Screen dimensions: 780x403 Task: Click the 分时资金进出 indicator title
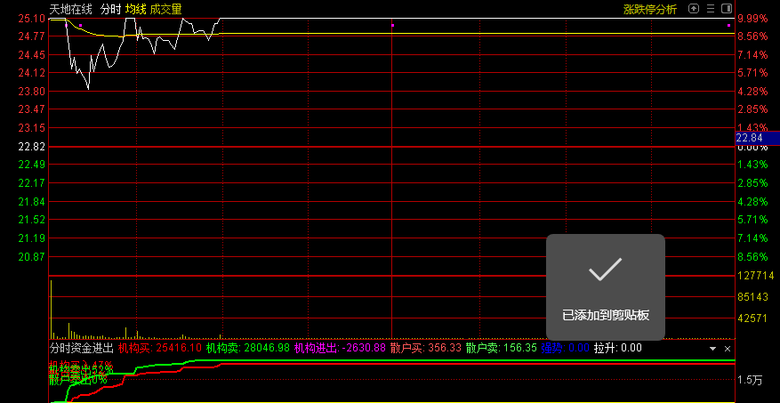pyautogui.click(x=81, y=348)
